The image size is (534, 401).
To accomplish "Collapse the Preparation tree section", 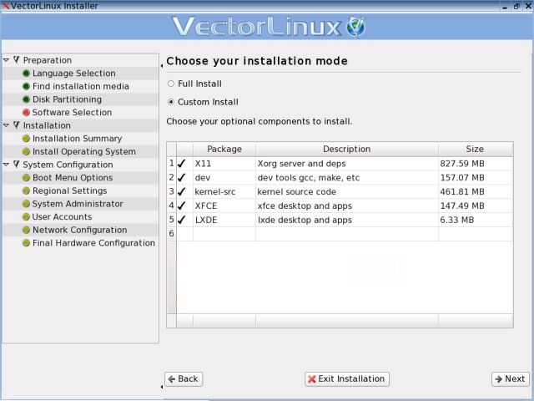I will (x=6, y=60).
